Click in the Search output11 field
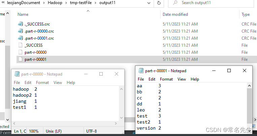Viewport: 257px width, 136px height. tap(211, 3)
